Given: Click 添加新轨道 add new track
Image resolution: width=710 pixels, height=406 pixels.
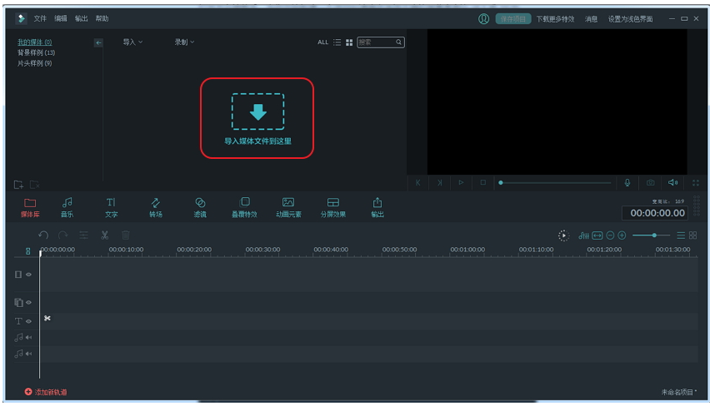Looking at the screenshot, I should click(46, 392).
